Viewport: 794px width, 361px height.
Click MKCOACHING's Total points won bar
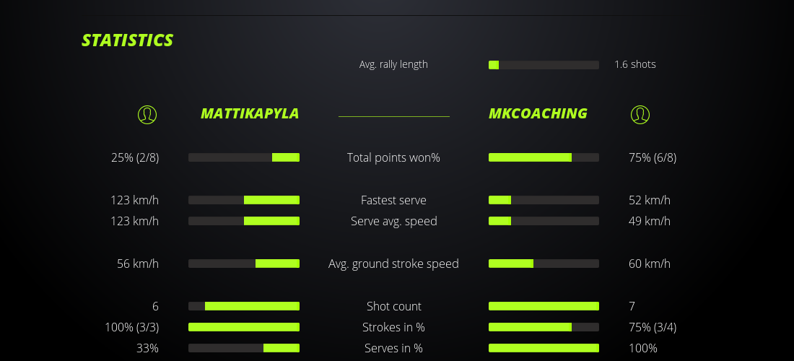pyautogui.click(x=544, y=157)
